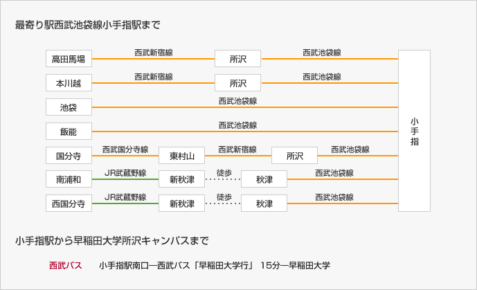The height and width of the screenshot is (290, 477).
Task: Click 所沢 box on the 高田馬場 route
Action: coord(238,59)
